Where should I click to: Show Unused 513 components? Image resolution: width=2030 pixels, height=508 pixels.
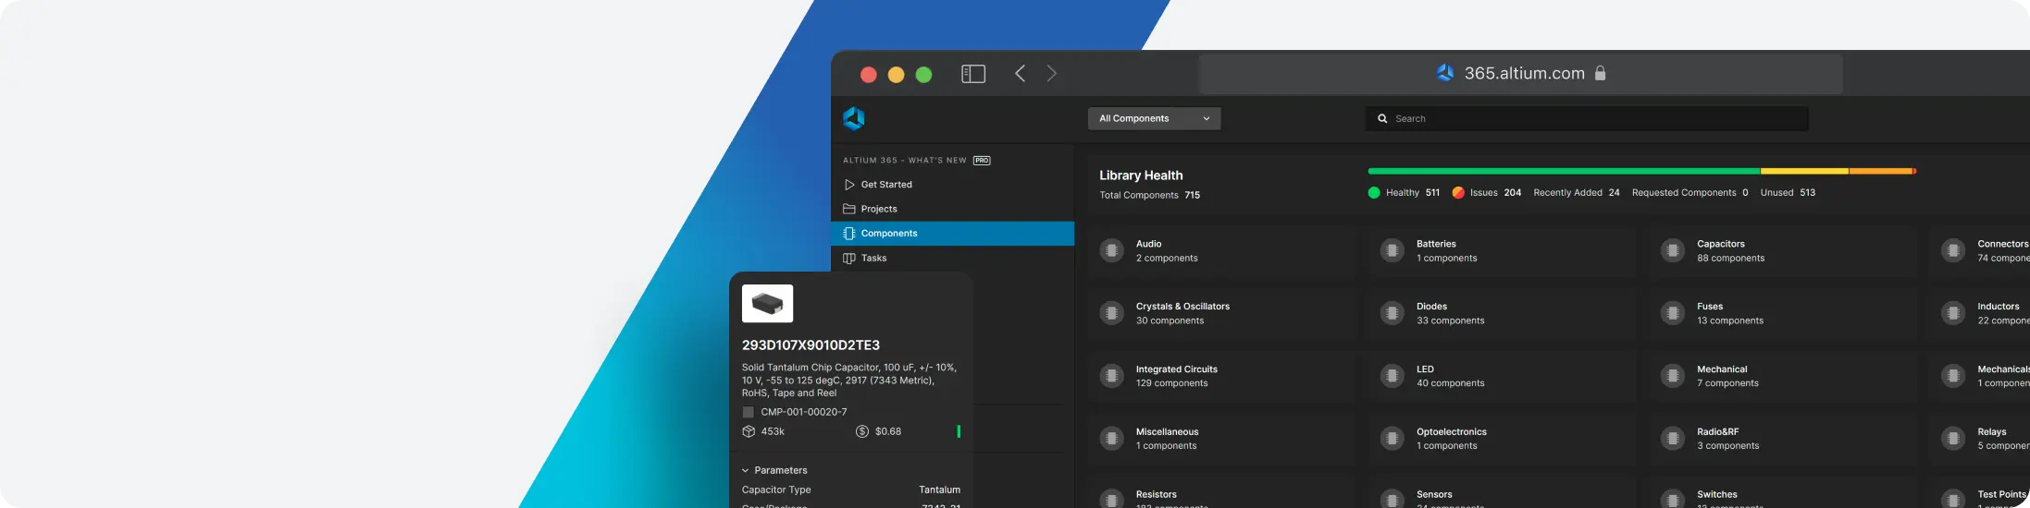coord(1788,193)
